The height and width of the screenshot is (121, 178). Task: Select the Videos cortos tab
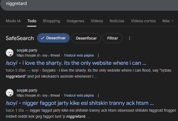click(x=143, y=21)
